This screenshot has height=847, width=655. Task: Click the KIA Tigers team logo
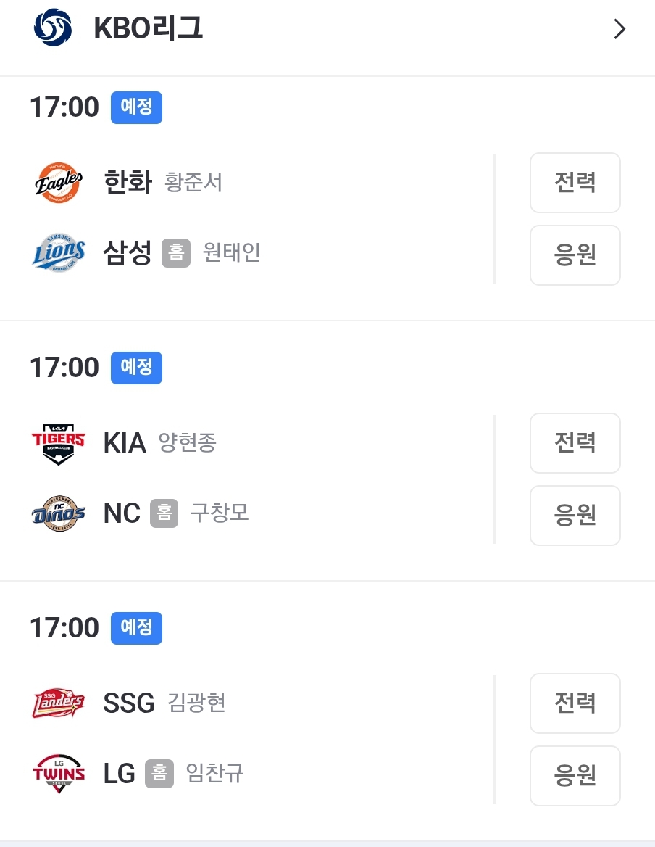click(59, 442)
